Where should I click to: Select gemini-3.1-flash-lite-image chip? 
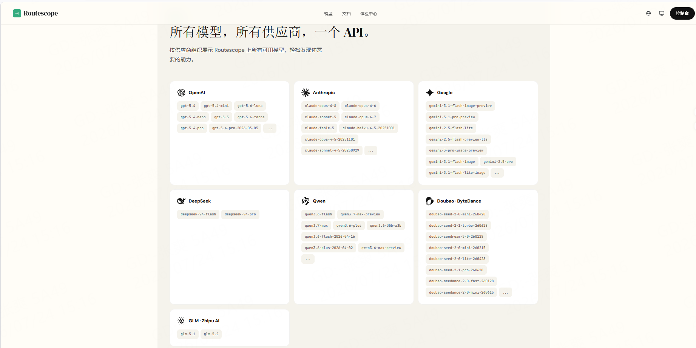click(457, 173)
